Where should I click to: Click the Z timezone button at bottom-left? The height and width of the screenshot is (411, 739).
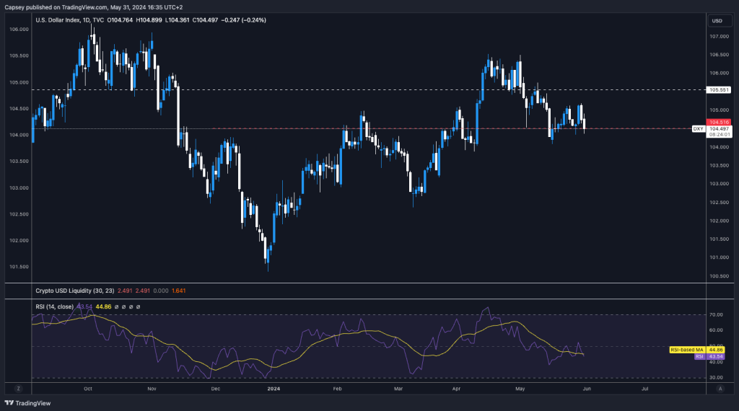click(x=19, y=388)
